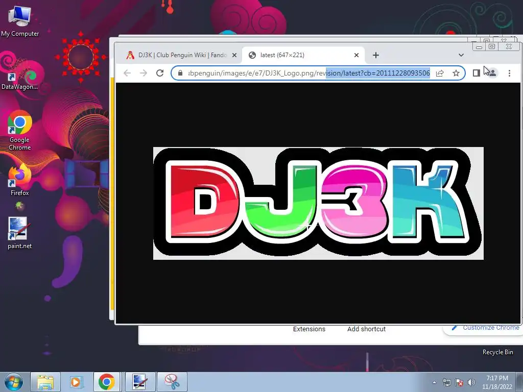This screenshot has height=392, width=523.
Task: Show hidden system tray icons
Action: pos(434,382)
